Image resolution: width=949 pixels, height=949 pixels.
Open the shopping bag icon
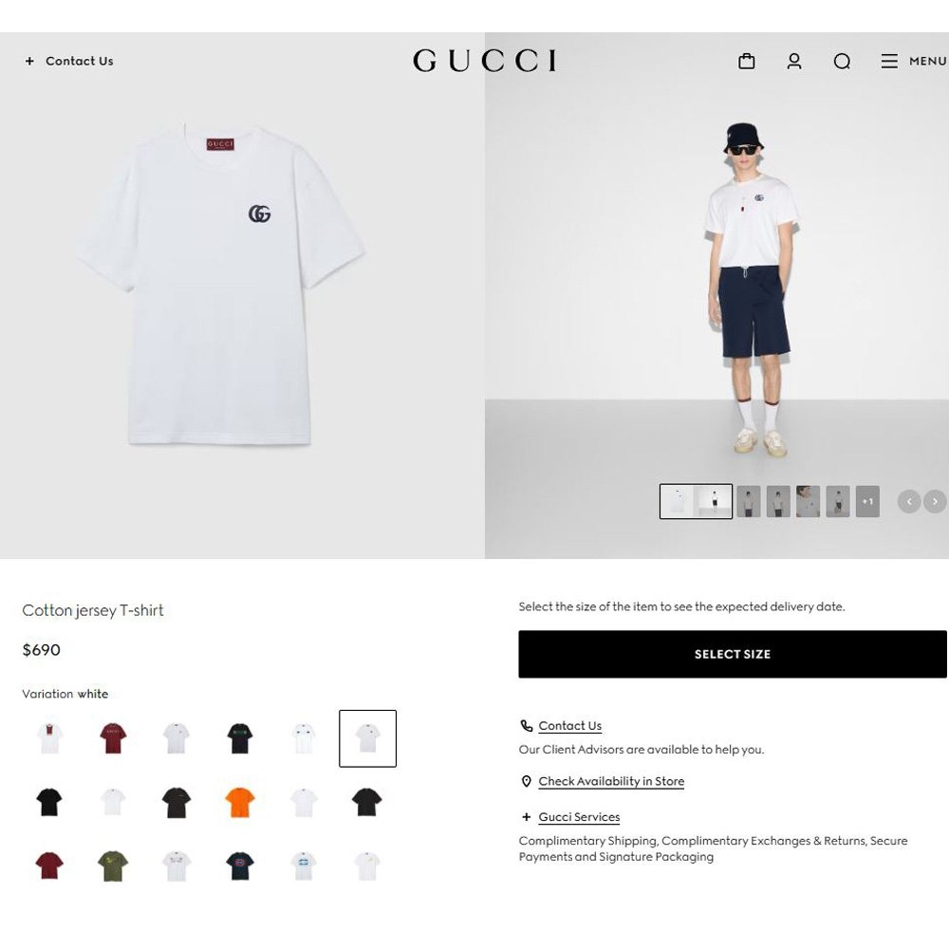(x=746, y=61)
